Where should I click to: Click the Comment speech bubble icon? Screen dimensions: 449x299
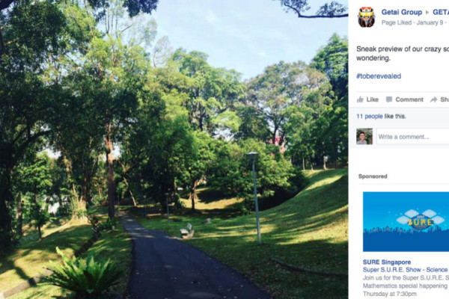pos(389,99)
